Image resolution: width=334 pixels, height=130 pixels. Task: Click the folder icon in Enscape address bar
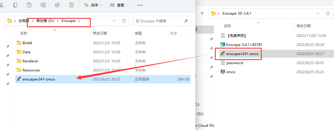(10, 21)
